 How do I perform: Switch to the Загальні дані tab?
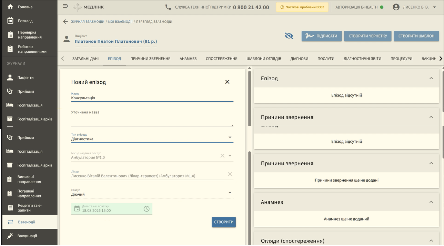tap(85, 59)
